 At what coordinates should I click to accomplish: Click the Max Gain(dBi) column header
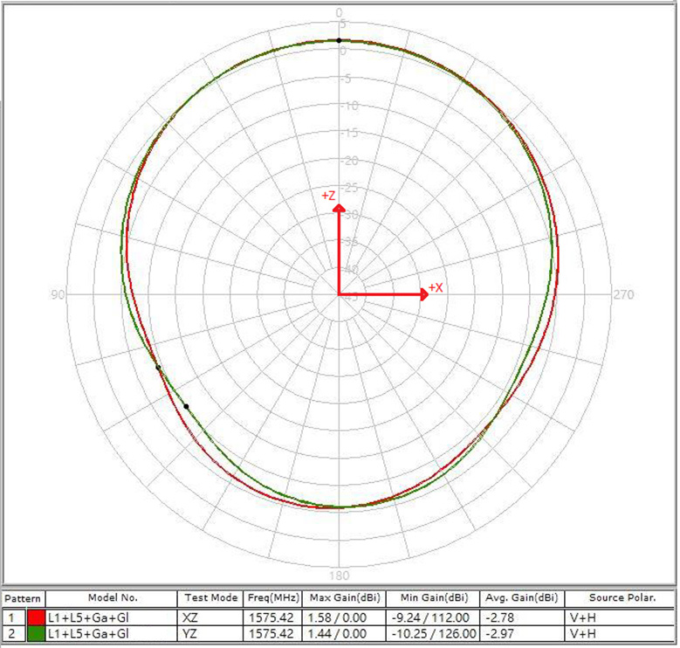pyautogui.click(x=344, y=599)
